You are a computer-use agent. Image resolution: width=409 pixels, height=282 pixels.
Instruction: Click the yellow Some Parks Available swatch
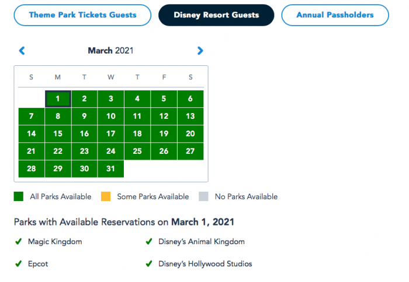[106, 196]
